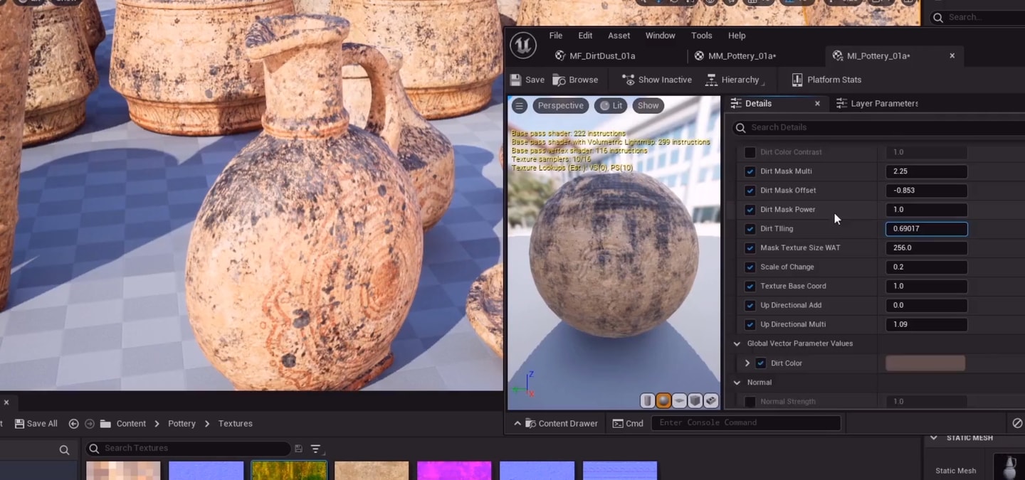Open the Dirt Color swatch picker
1025x480 pixels.
[925, 363]
